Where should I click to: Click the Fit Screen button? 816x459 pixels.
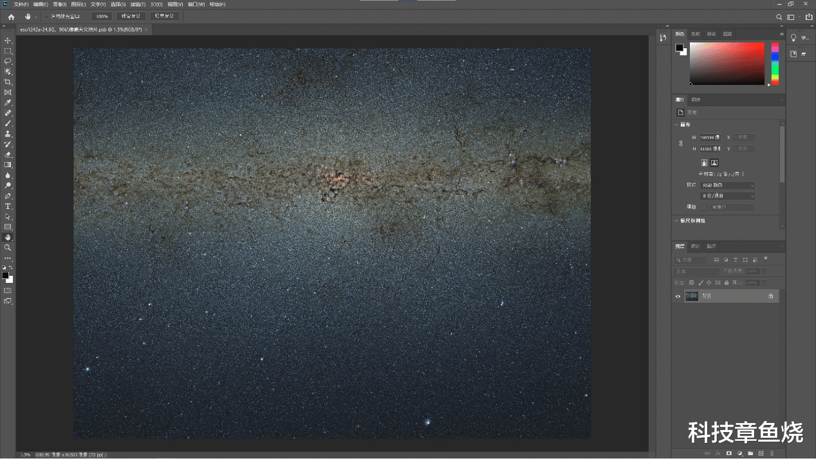(x=131, y=17)
